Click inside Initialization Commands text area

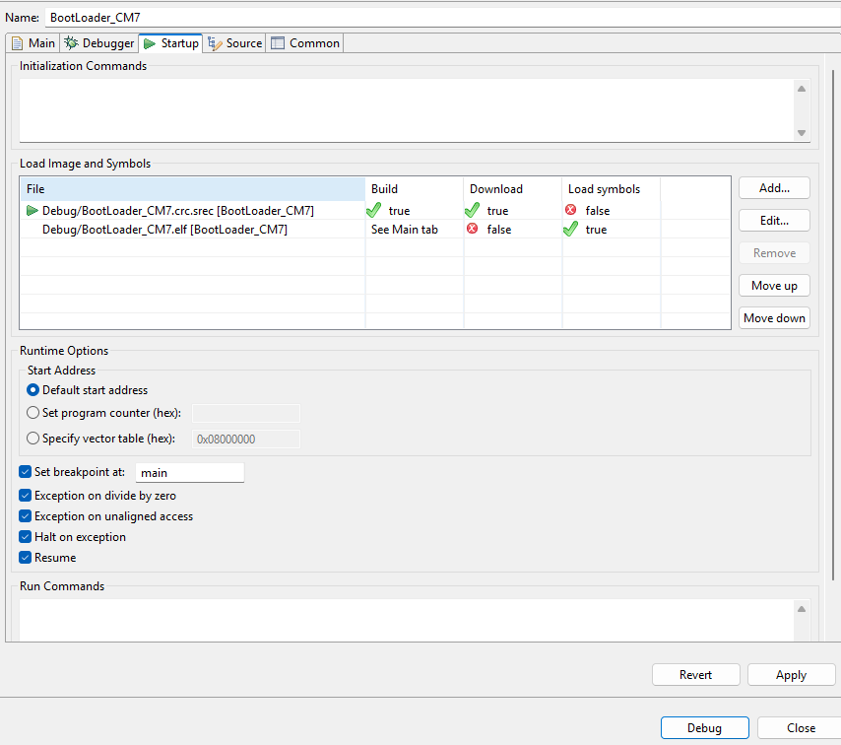tap(406, 110)
